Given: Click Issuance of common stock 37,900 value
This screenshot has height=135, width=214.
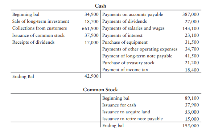Looking at the screenshot, I should click(x=91, y=35).
